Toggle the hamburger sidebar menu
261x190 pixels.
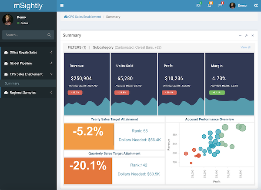click(62, 6)
